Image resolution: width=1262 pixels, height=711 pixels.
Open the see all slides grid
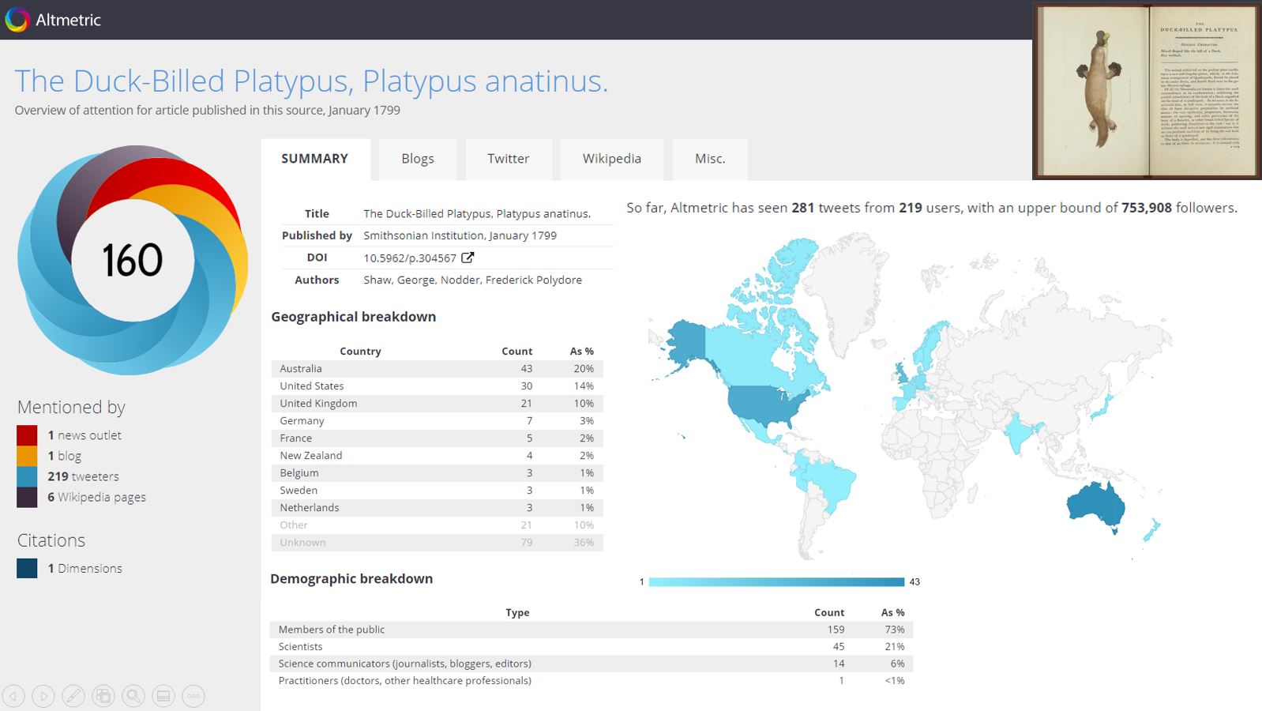coord(103,696)
